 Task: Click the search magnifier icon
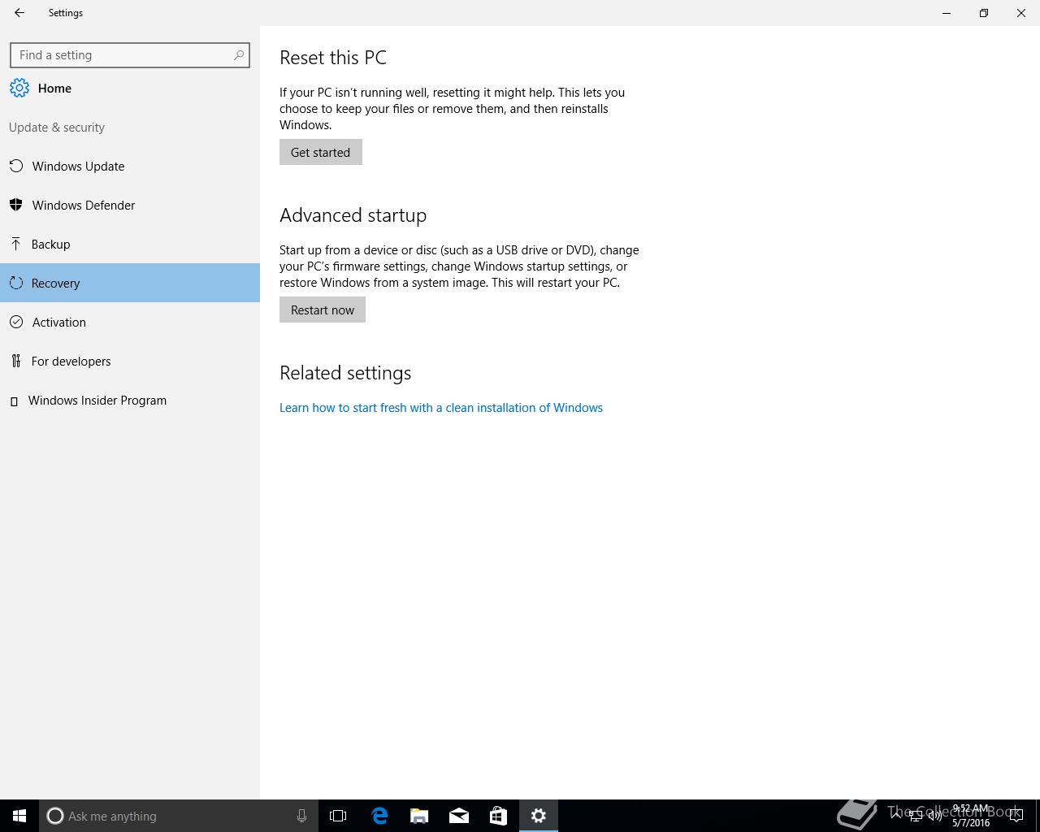point(239,55)
